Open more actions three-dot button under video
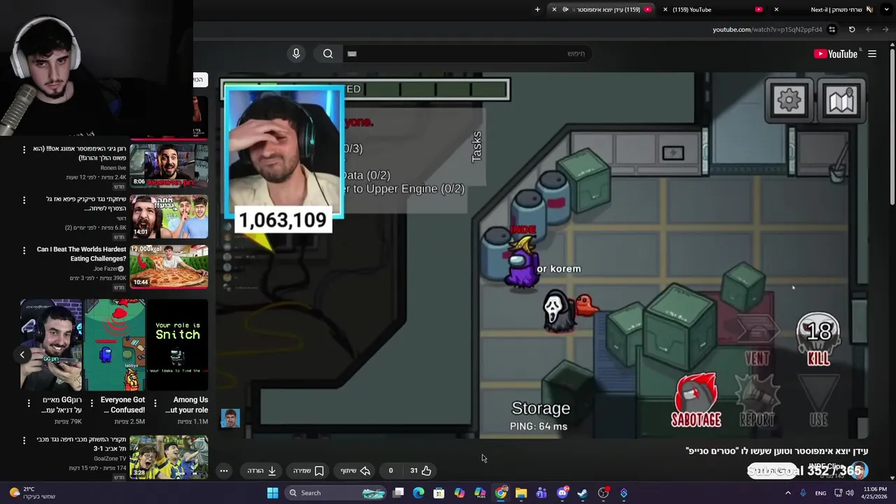The height and width of the screenshot is (504, 896). pos(224,470)
